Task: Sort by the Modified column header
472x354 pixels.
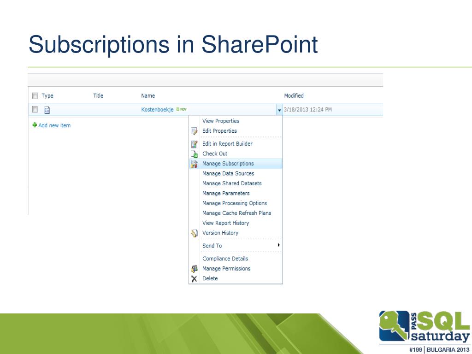Action: coord(294,96)
